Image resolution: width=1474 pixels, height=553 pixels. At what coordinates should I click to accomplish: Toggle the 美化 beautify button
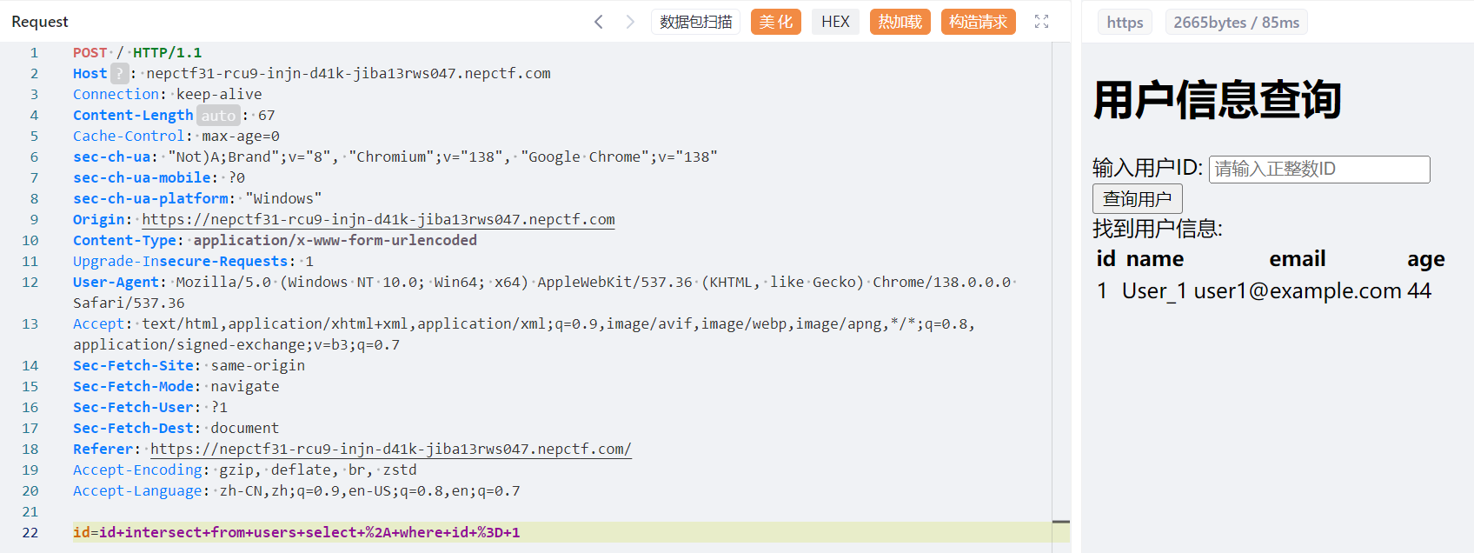775,22
